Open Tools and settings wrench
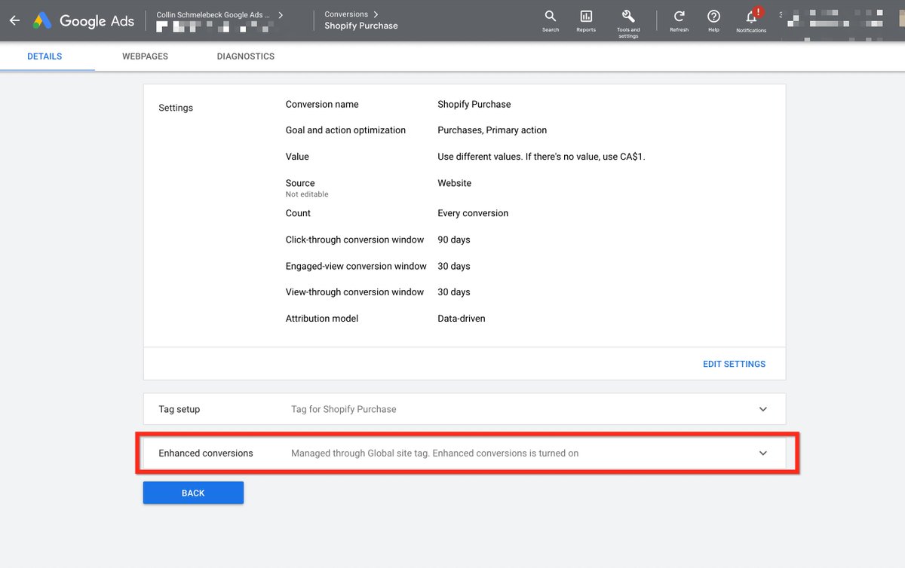905x568 pixels. point(628,23)
